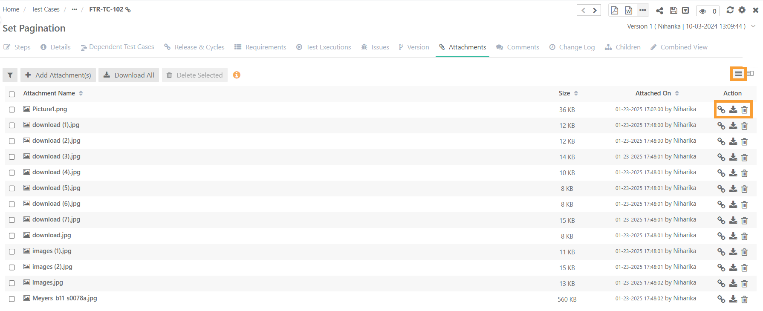This screenshot has height=311, width=763.
Task: Open the Issues tab
Action: pos(375,47)
